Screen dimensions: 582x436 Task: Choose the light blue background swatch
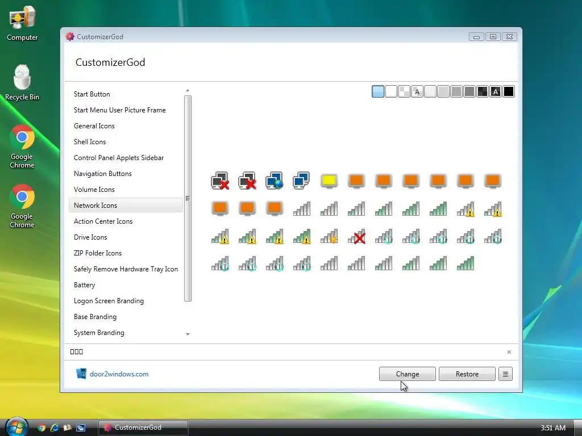click(x=378, y=91)
